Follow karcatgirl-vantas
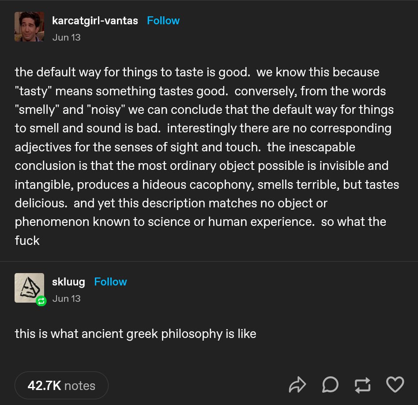Image resolution: width=418 pixels, height=405 pixels. coord(163,21)
